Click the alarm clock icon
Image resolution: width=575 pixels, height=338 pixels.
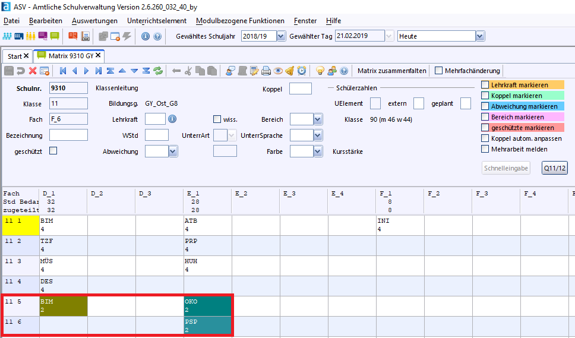pos(302,71)
